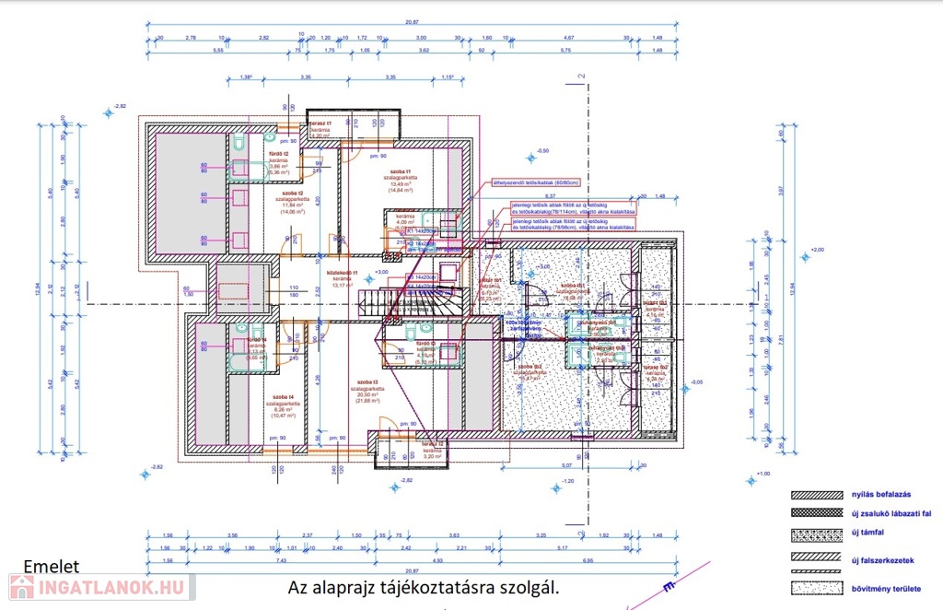943x610 pixels.
Task: Click the 'új zsalukő lábazati fal' pattern swatch
Action: (817, 513)
